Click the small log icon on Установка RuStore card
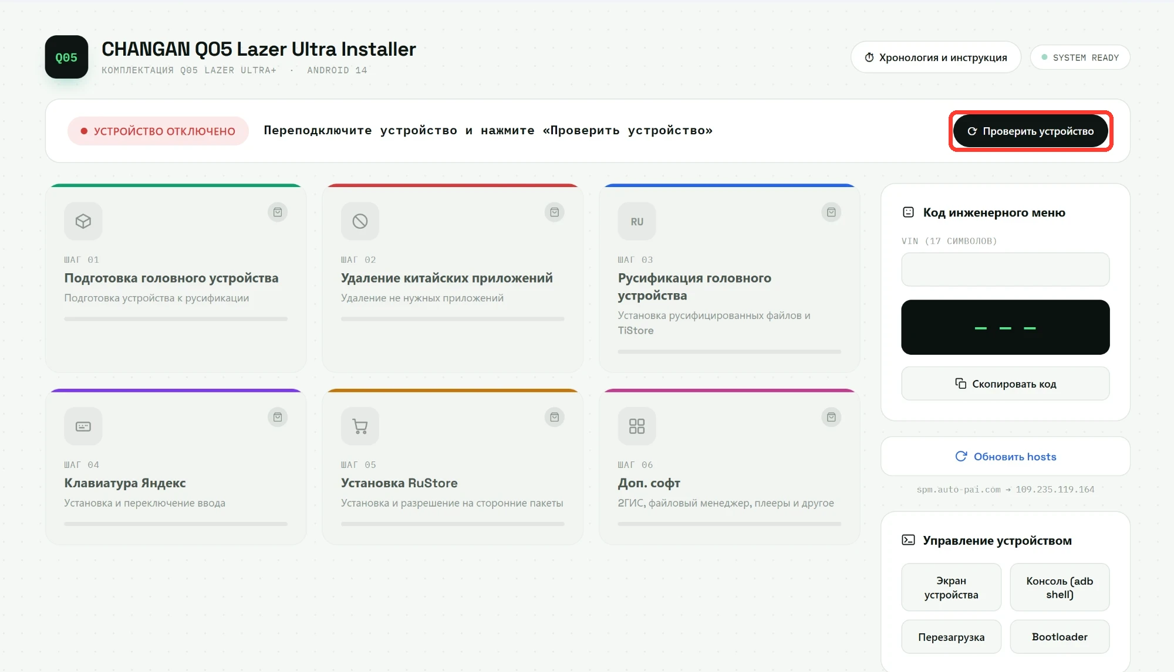Viewport: 1174px width, 672px height. pyautogui.click(x=555, y=418)
